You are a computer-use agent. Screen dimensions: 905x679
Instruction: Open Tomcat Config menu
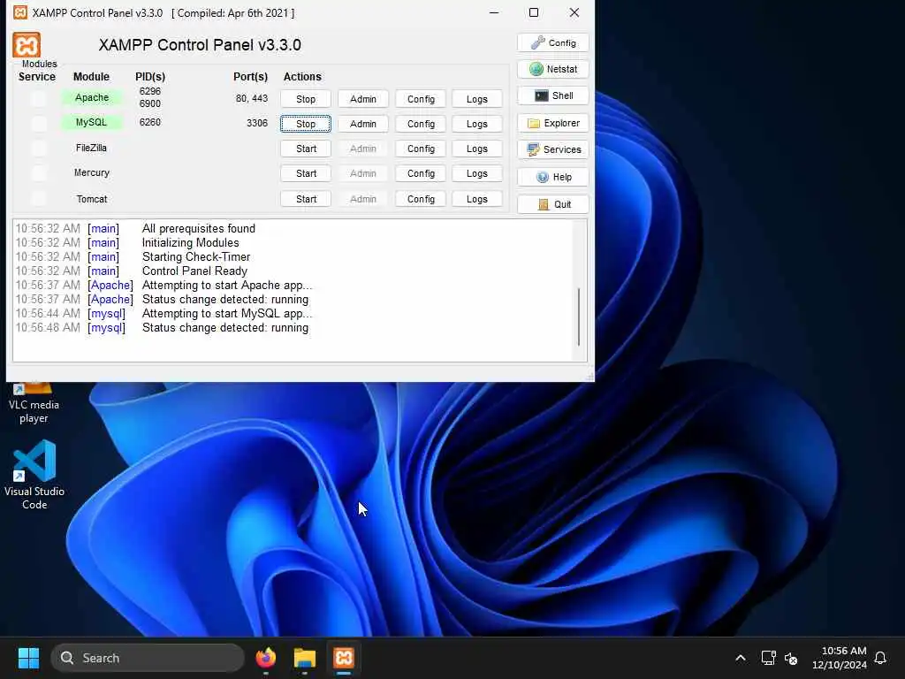421,199
